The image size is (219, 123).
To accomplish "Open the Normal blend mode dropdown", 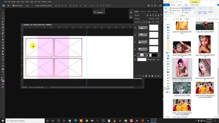I will pos(141,19).
